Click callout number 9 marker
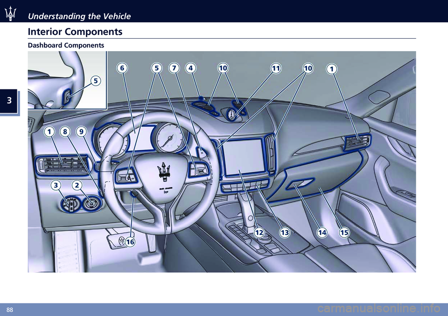The image size is (448, 316). coord(81,132)
